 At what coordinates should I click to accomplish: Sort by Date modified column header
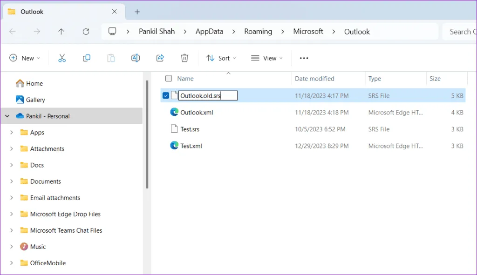(x=314, y=79)
